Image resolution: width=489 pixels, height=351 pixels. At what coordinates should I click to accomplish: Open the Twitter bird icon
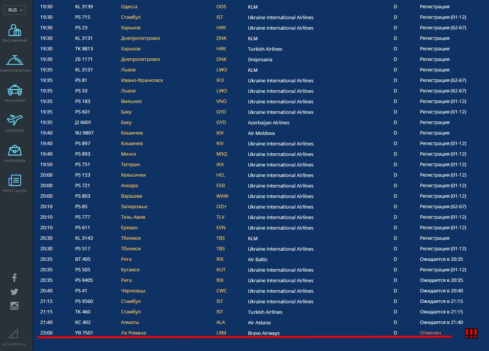click(x=14, y=292)
